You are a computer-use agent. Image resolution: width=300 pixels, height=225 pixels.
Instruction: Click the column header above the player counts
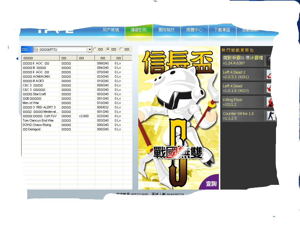(103, 58)
